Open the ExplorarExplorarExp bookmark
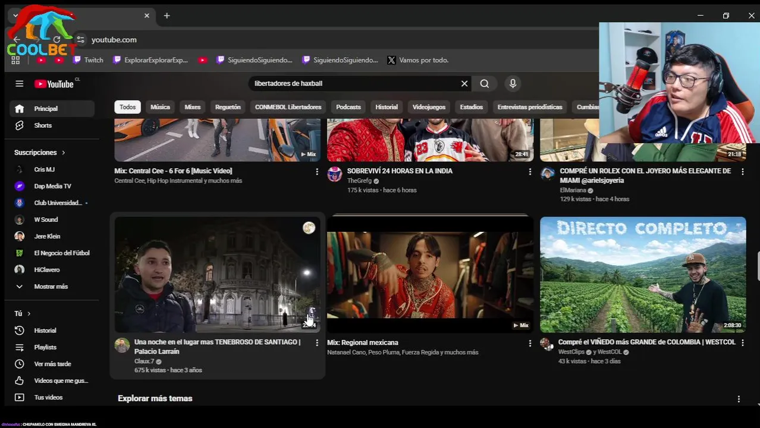 pos(150,60)
